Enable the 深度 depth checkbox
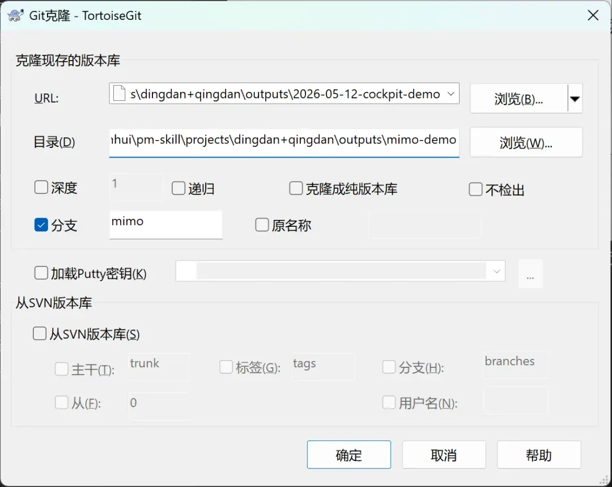Viewport: 612px width, 487px height. pyautogui.click(x=41, y=188)
